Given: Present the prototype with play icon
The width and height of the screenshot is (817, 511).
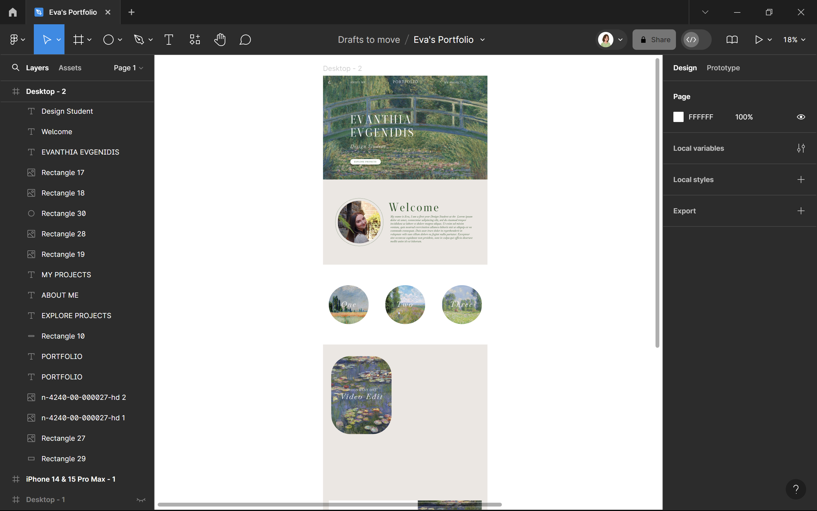Looking at the screenshot, I should point(759,40).
